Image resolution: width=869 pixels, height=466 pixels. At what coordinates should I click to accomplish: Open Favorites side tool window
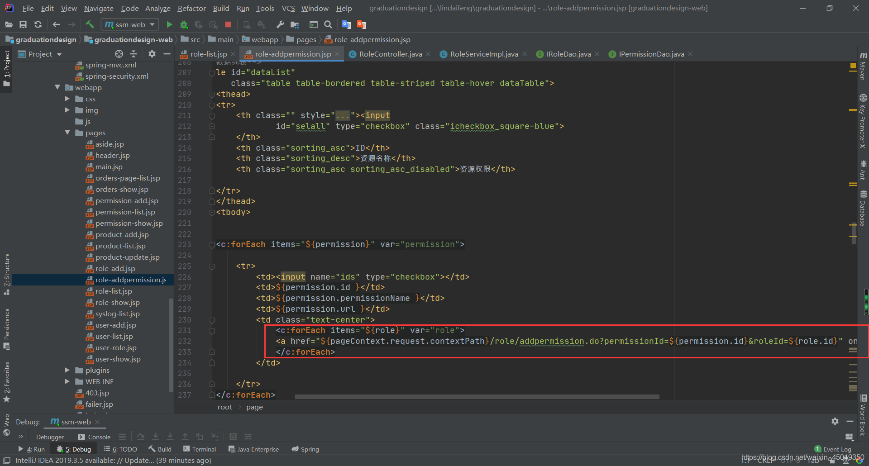click(x=6, y=382)
